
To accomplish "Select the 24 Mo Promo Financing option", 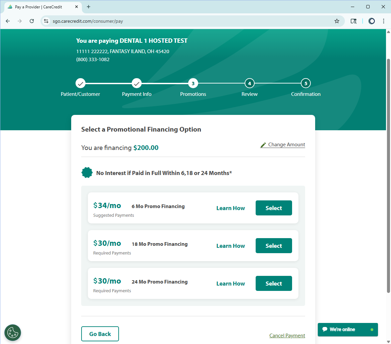I will coord(274,284).
